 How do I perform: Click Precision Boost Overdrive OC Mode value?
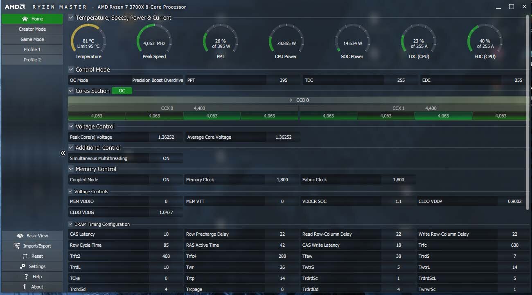click(158, 80)
